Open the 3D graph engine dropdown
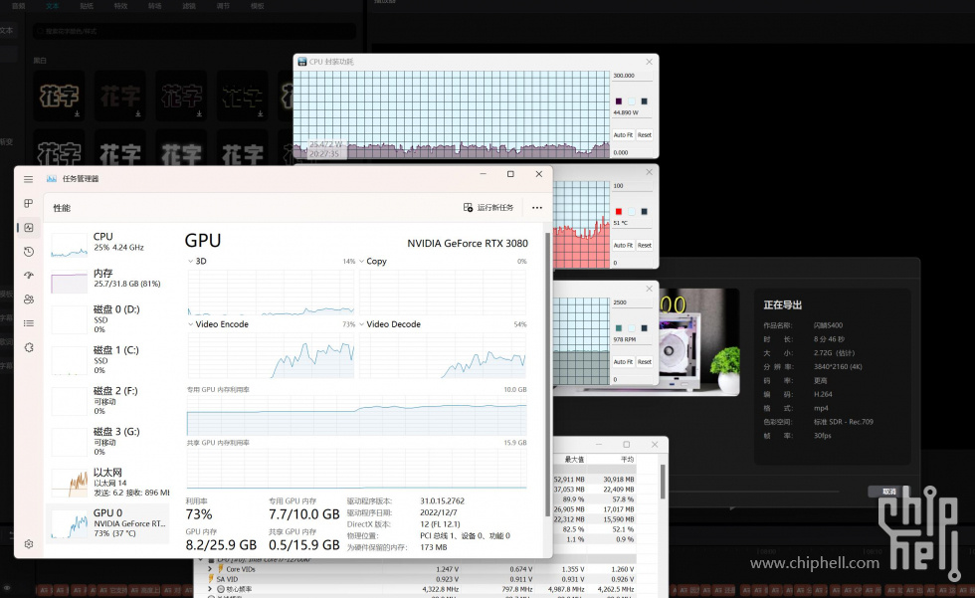The height and width of the screenshot is (598, 975). coord(197,261)
